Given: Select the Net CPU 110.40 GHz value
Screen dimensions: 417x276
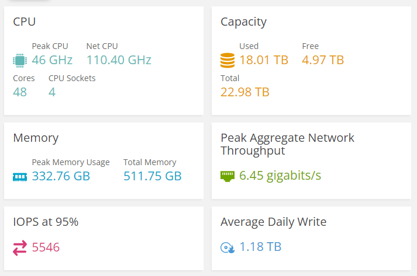Looking at the screenshot, I should 119,60.
